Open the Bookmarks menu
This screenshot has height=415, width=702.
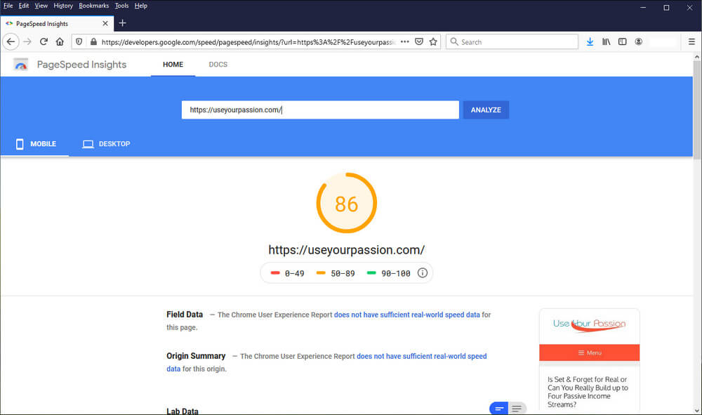93,6
